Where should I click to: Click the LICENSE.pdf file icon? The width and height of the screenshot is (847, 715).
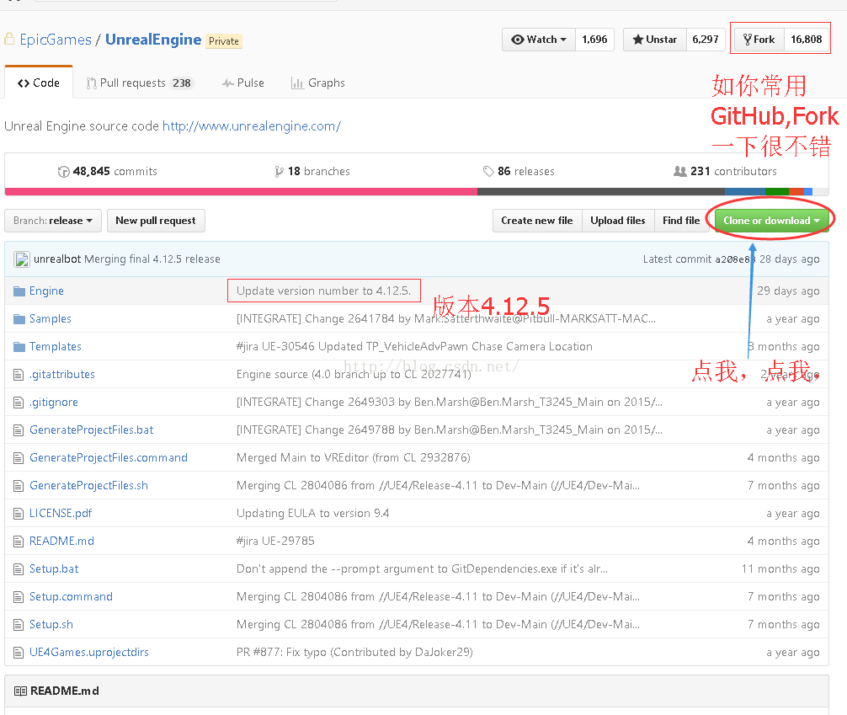click(x=19, y=514)
